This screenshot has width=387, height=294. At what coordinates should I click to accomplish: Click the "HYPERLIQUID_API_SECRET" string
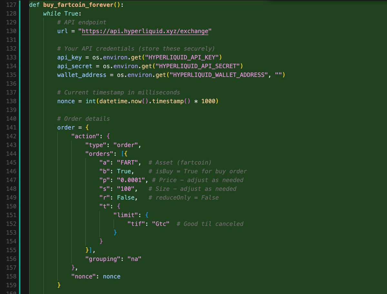pos(198,66)
